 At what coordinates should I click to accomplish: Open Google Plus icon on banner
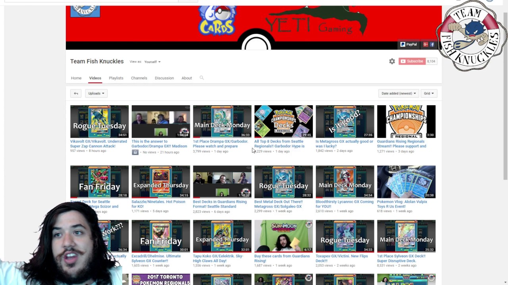click(425, 44)
